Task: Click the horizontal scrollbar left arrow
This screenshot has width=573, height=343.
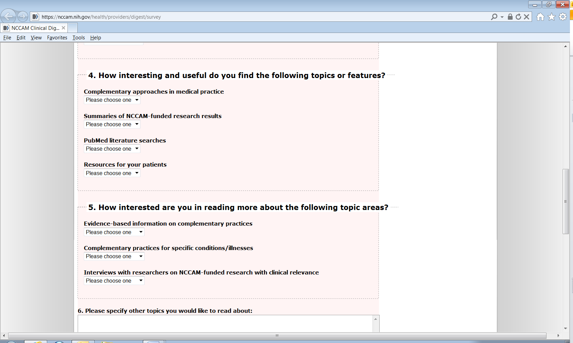Action: [x=4, y=336]
